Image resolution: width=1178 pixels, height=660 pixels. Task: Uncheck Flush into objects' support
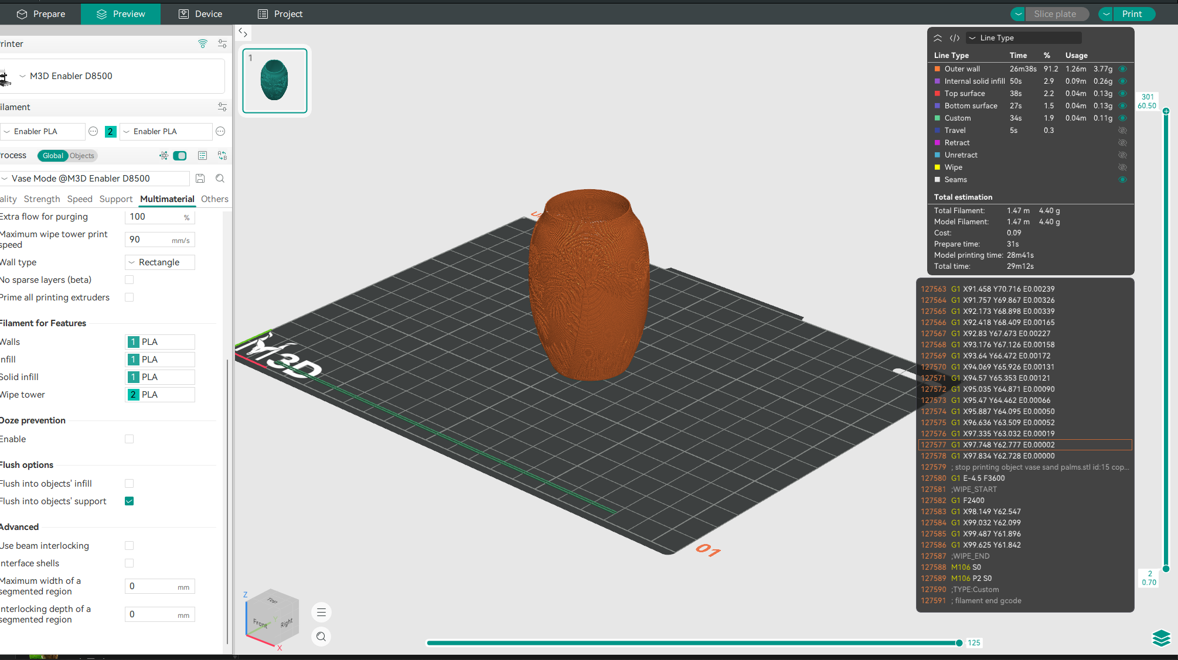[130, 501]
